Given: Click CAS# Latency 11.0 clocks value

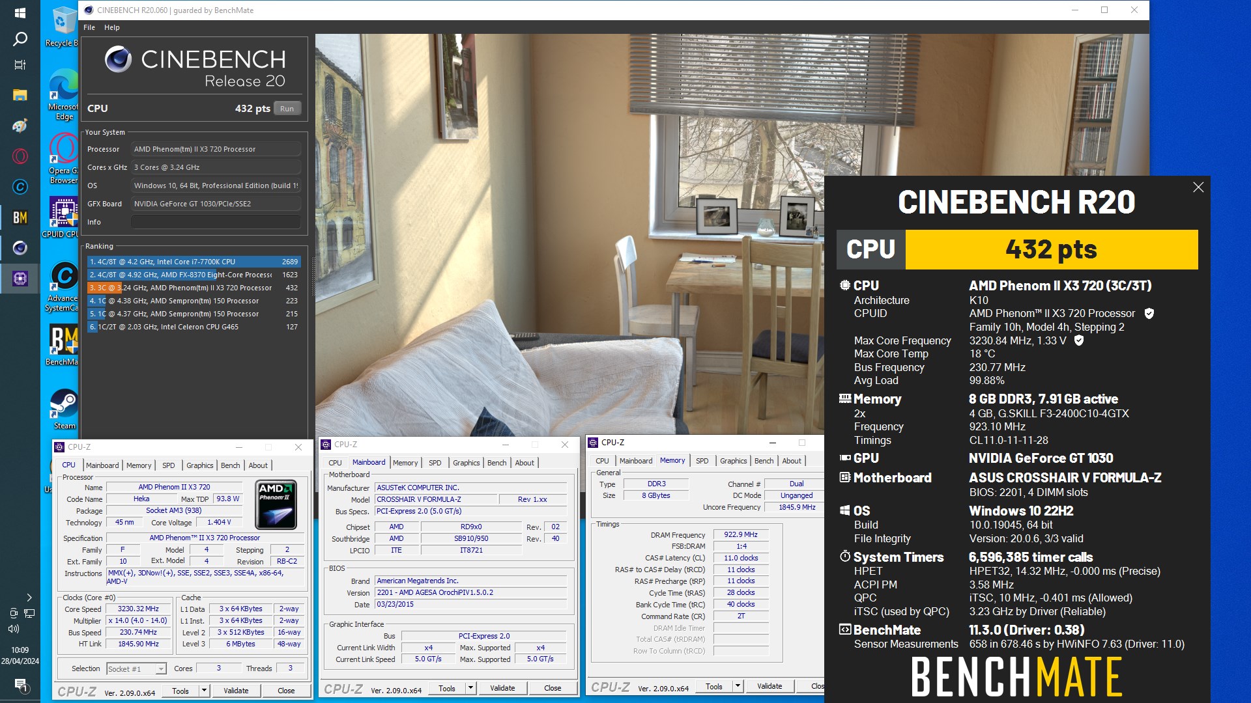Looking at the screenshot, I should [x=741, y=558].
